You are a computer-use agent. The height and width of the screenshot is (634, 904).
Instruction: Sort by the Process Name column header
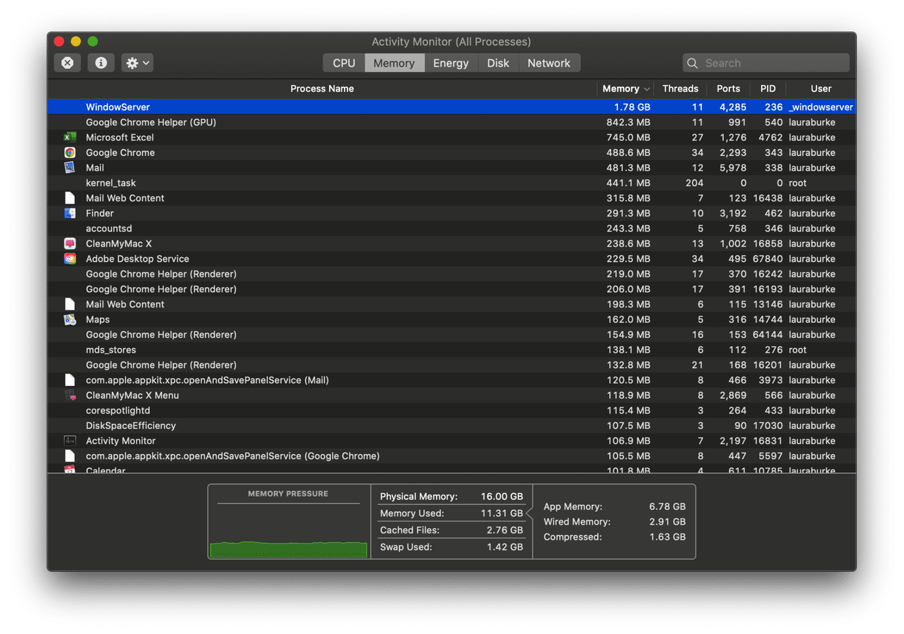(322, 88)
